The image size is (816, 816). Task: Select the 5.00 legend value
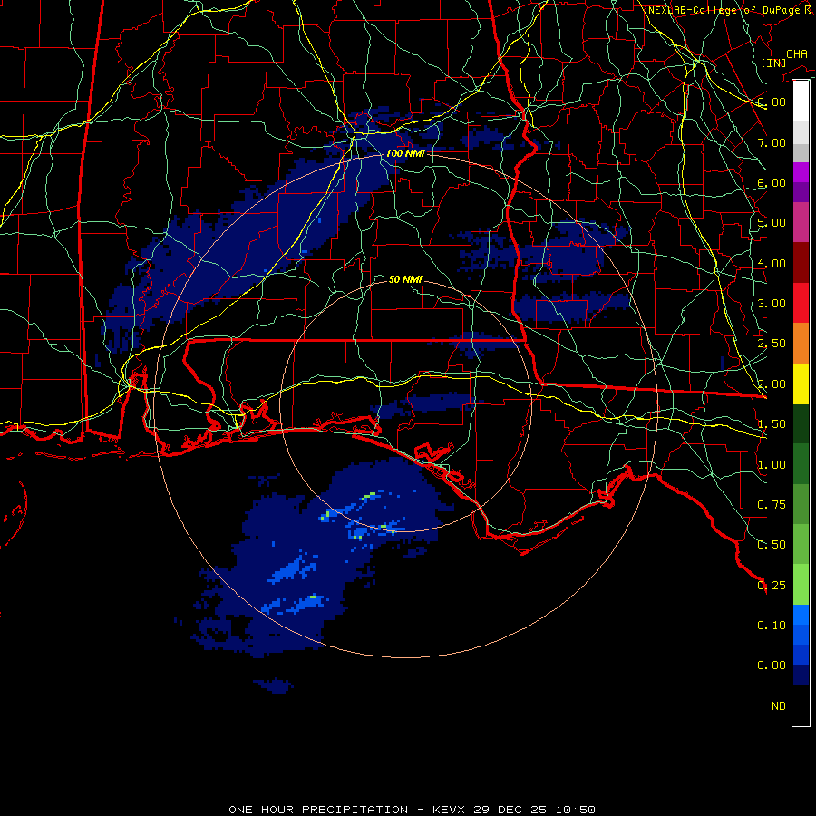pos(772,223)
